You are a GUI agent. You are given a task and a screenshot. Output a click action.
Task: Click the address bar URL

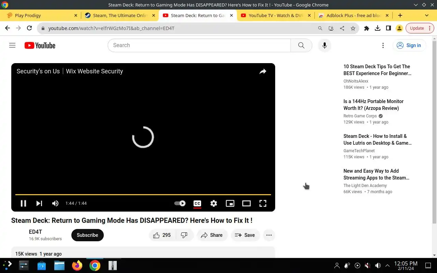[x=111, y=28]
